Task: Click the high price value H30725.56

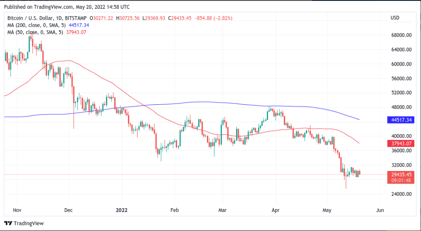Action: click(x=129, y=18)
